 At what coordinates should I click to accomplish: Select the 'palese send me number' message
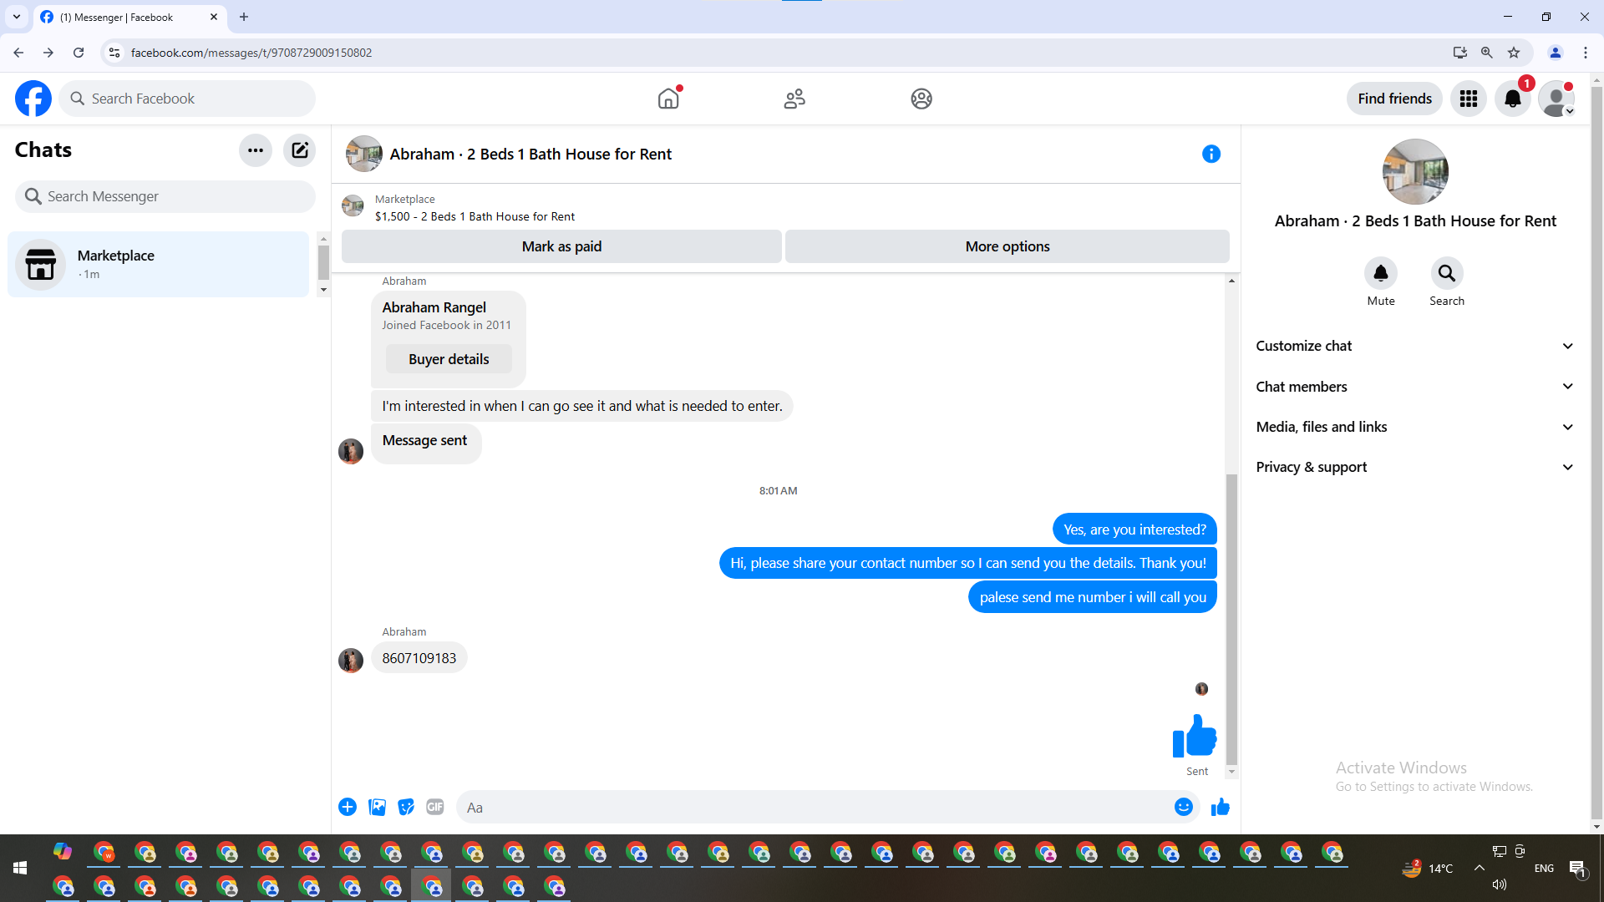(x=1093, y=597)
